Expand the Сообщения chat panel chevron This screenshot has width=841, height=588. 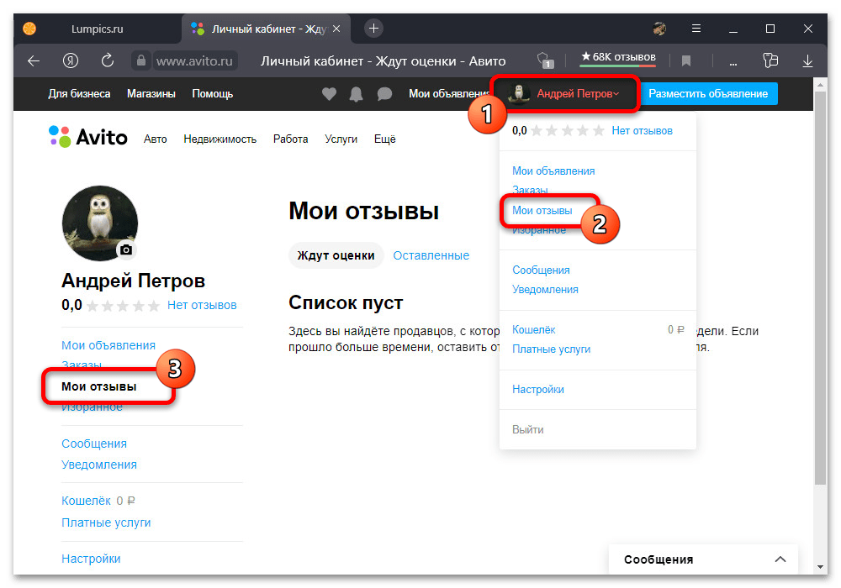[x=780, y=559]
